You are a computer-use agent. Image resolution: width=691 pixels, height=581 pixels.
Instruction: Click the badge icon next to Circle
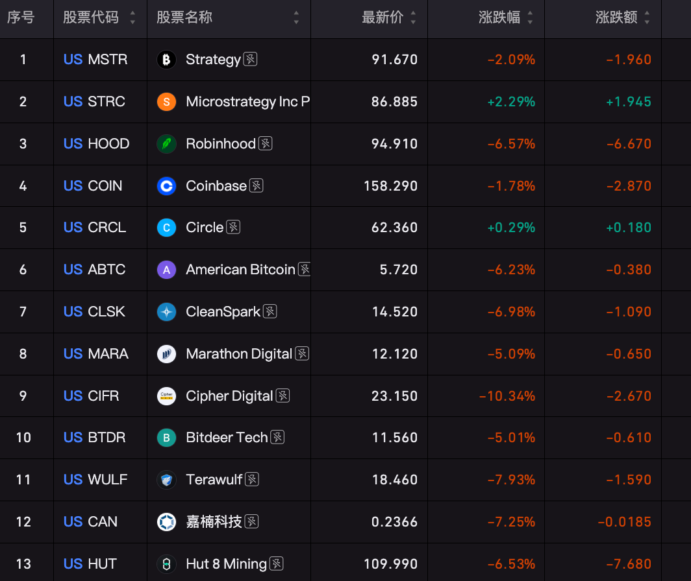(233, 227)
